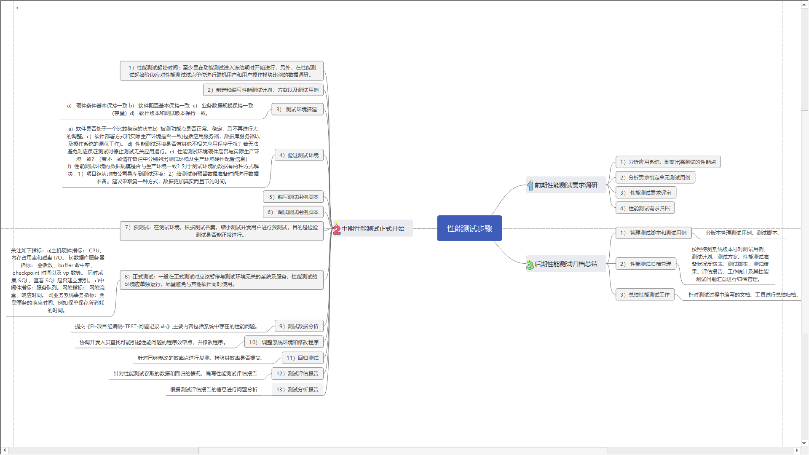Click note 针对测试过程中编写的文档、工具进行总结归档
The width and height of the screenshot is (809, 455).
[744, 295]
